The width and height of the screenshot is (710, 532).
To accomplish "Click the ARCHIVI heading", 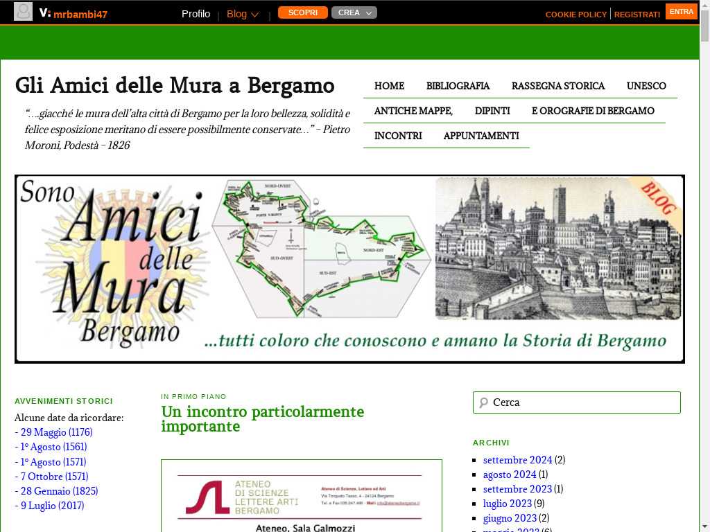I will [491, 443].
